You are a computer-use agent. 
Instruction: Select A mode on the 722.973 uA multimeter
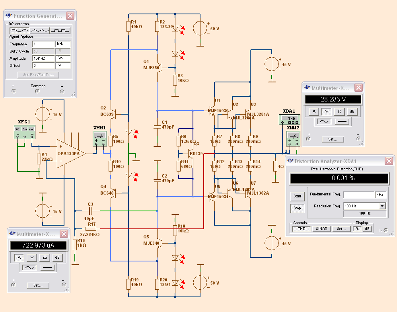19,257
